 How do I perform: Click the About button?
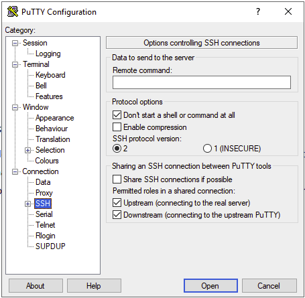[x=36, y=285]
